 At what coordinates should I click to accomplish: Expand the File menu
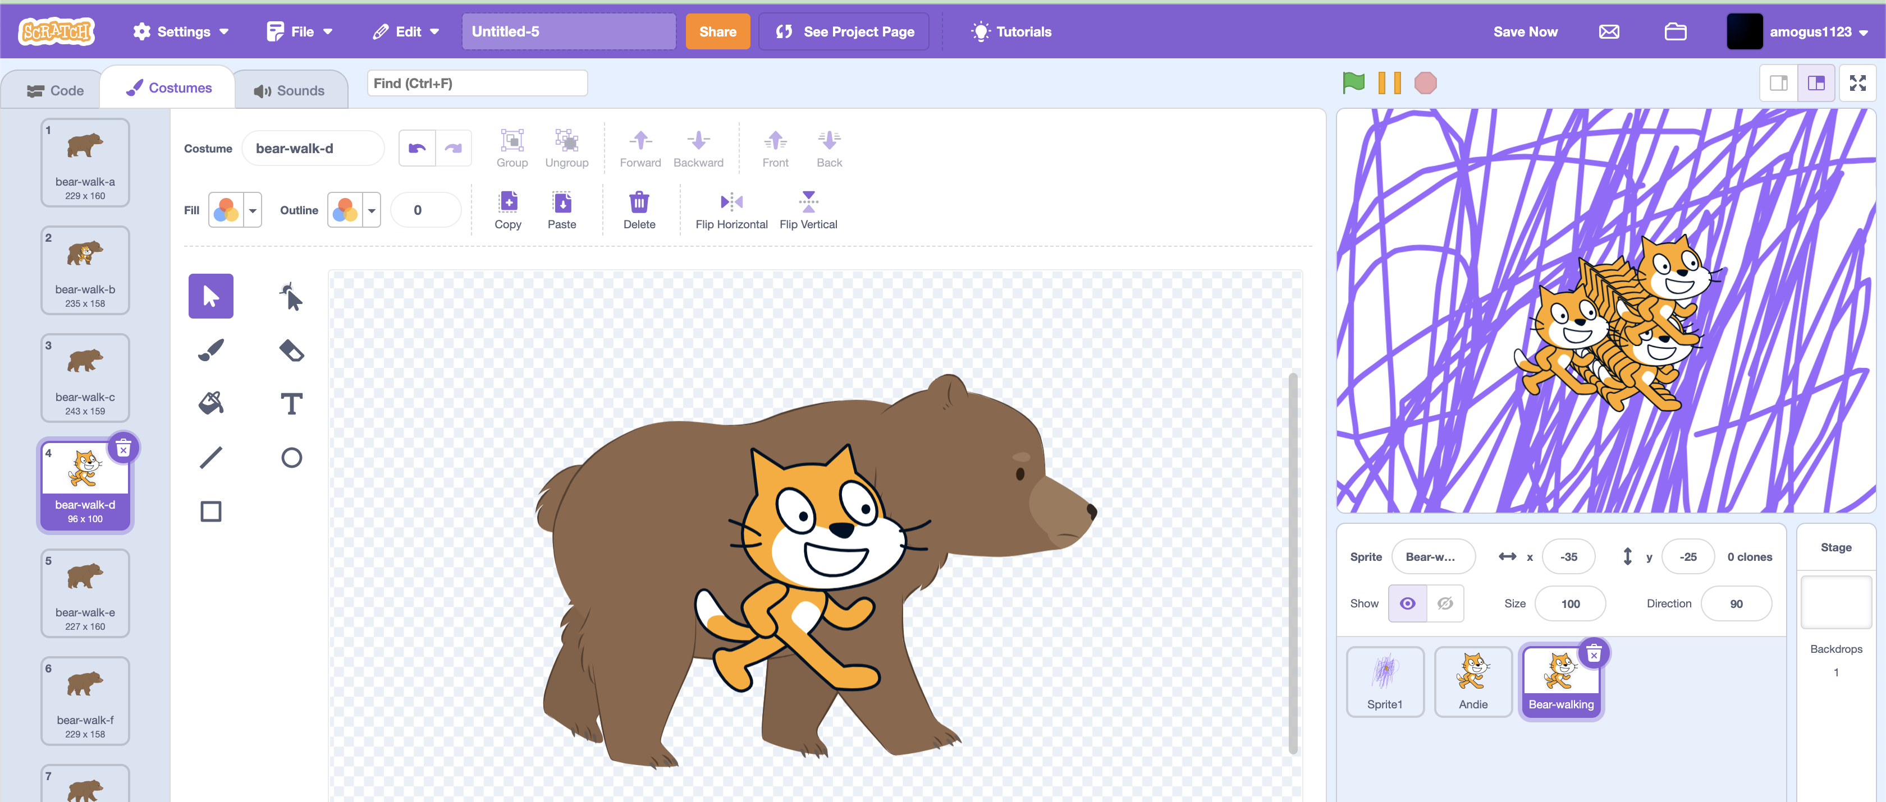299,31
